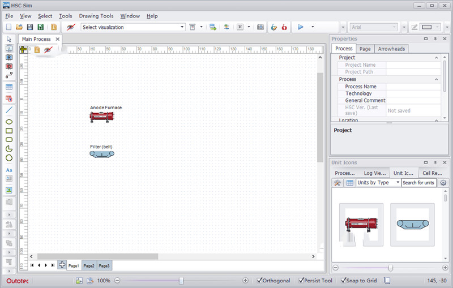Toggle the crossed-eye visibility icon in main toolbar
The height and width of the screenshot is (288, 453).
(x=70, y=27)
